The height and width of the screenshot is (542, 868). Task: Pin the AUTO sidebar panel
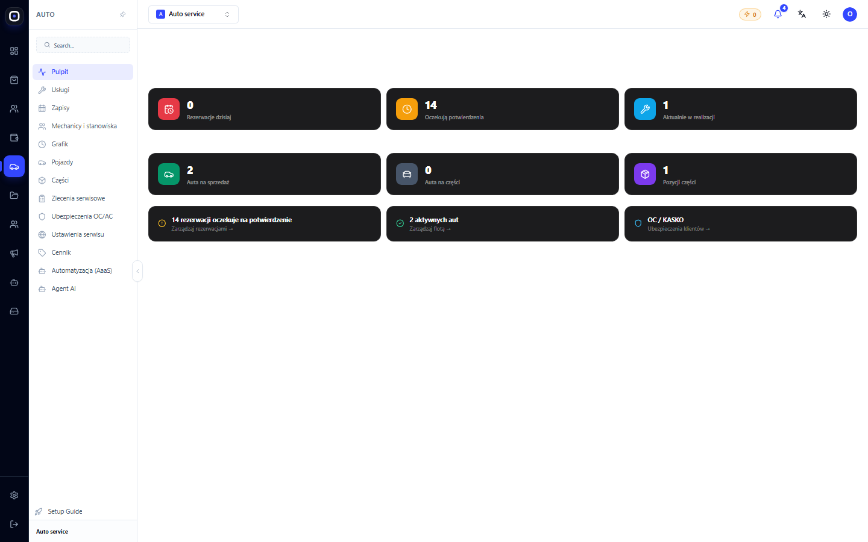click(x=123, y=14)
